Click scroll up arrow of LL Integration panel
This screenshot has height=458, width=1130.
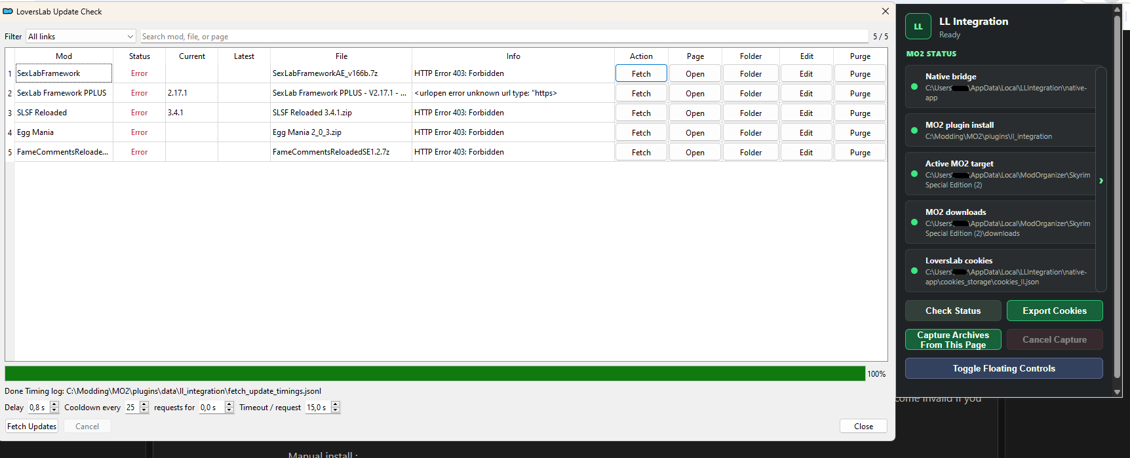[1117, 9]
